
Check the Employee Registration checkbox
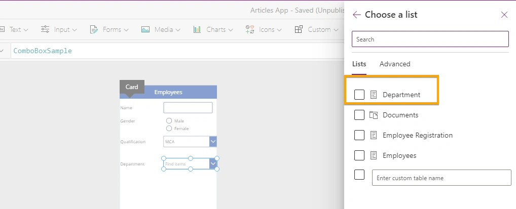(359, 135)
